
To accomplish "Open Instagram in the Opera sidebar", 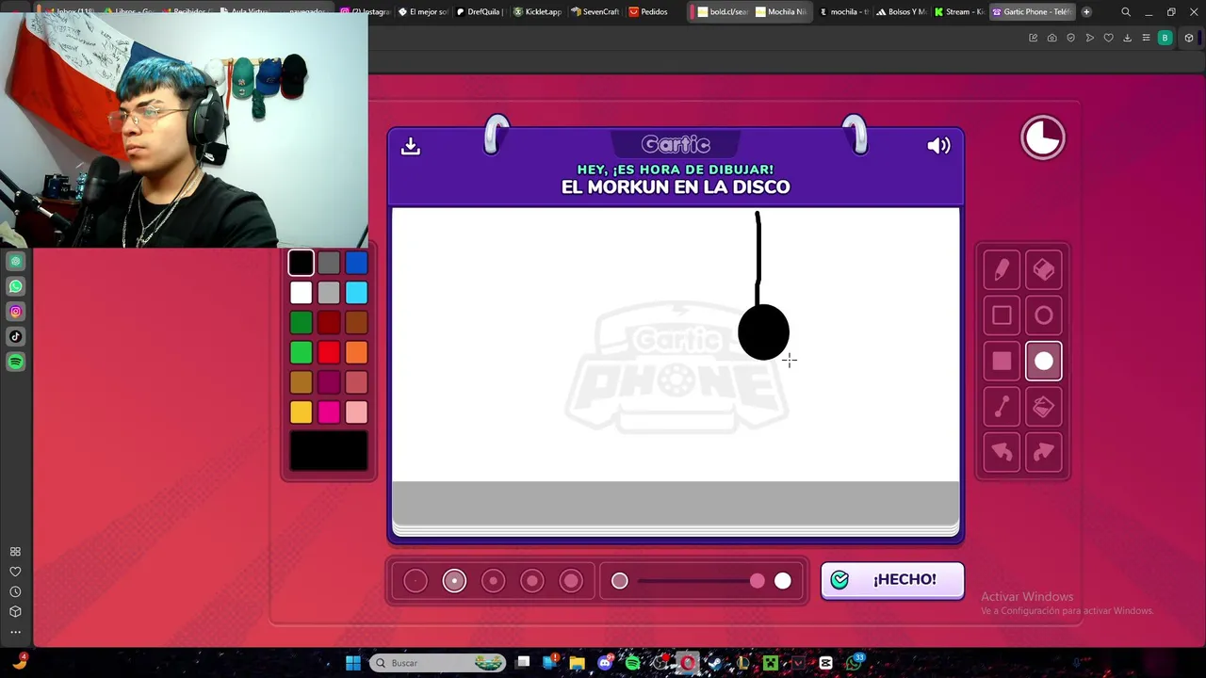I will point(16,312).
